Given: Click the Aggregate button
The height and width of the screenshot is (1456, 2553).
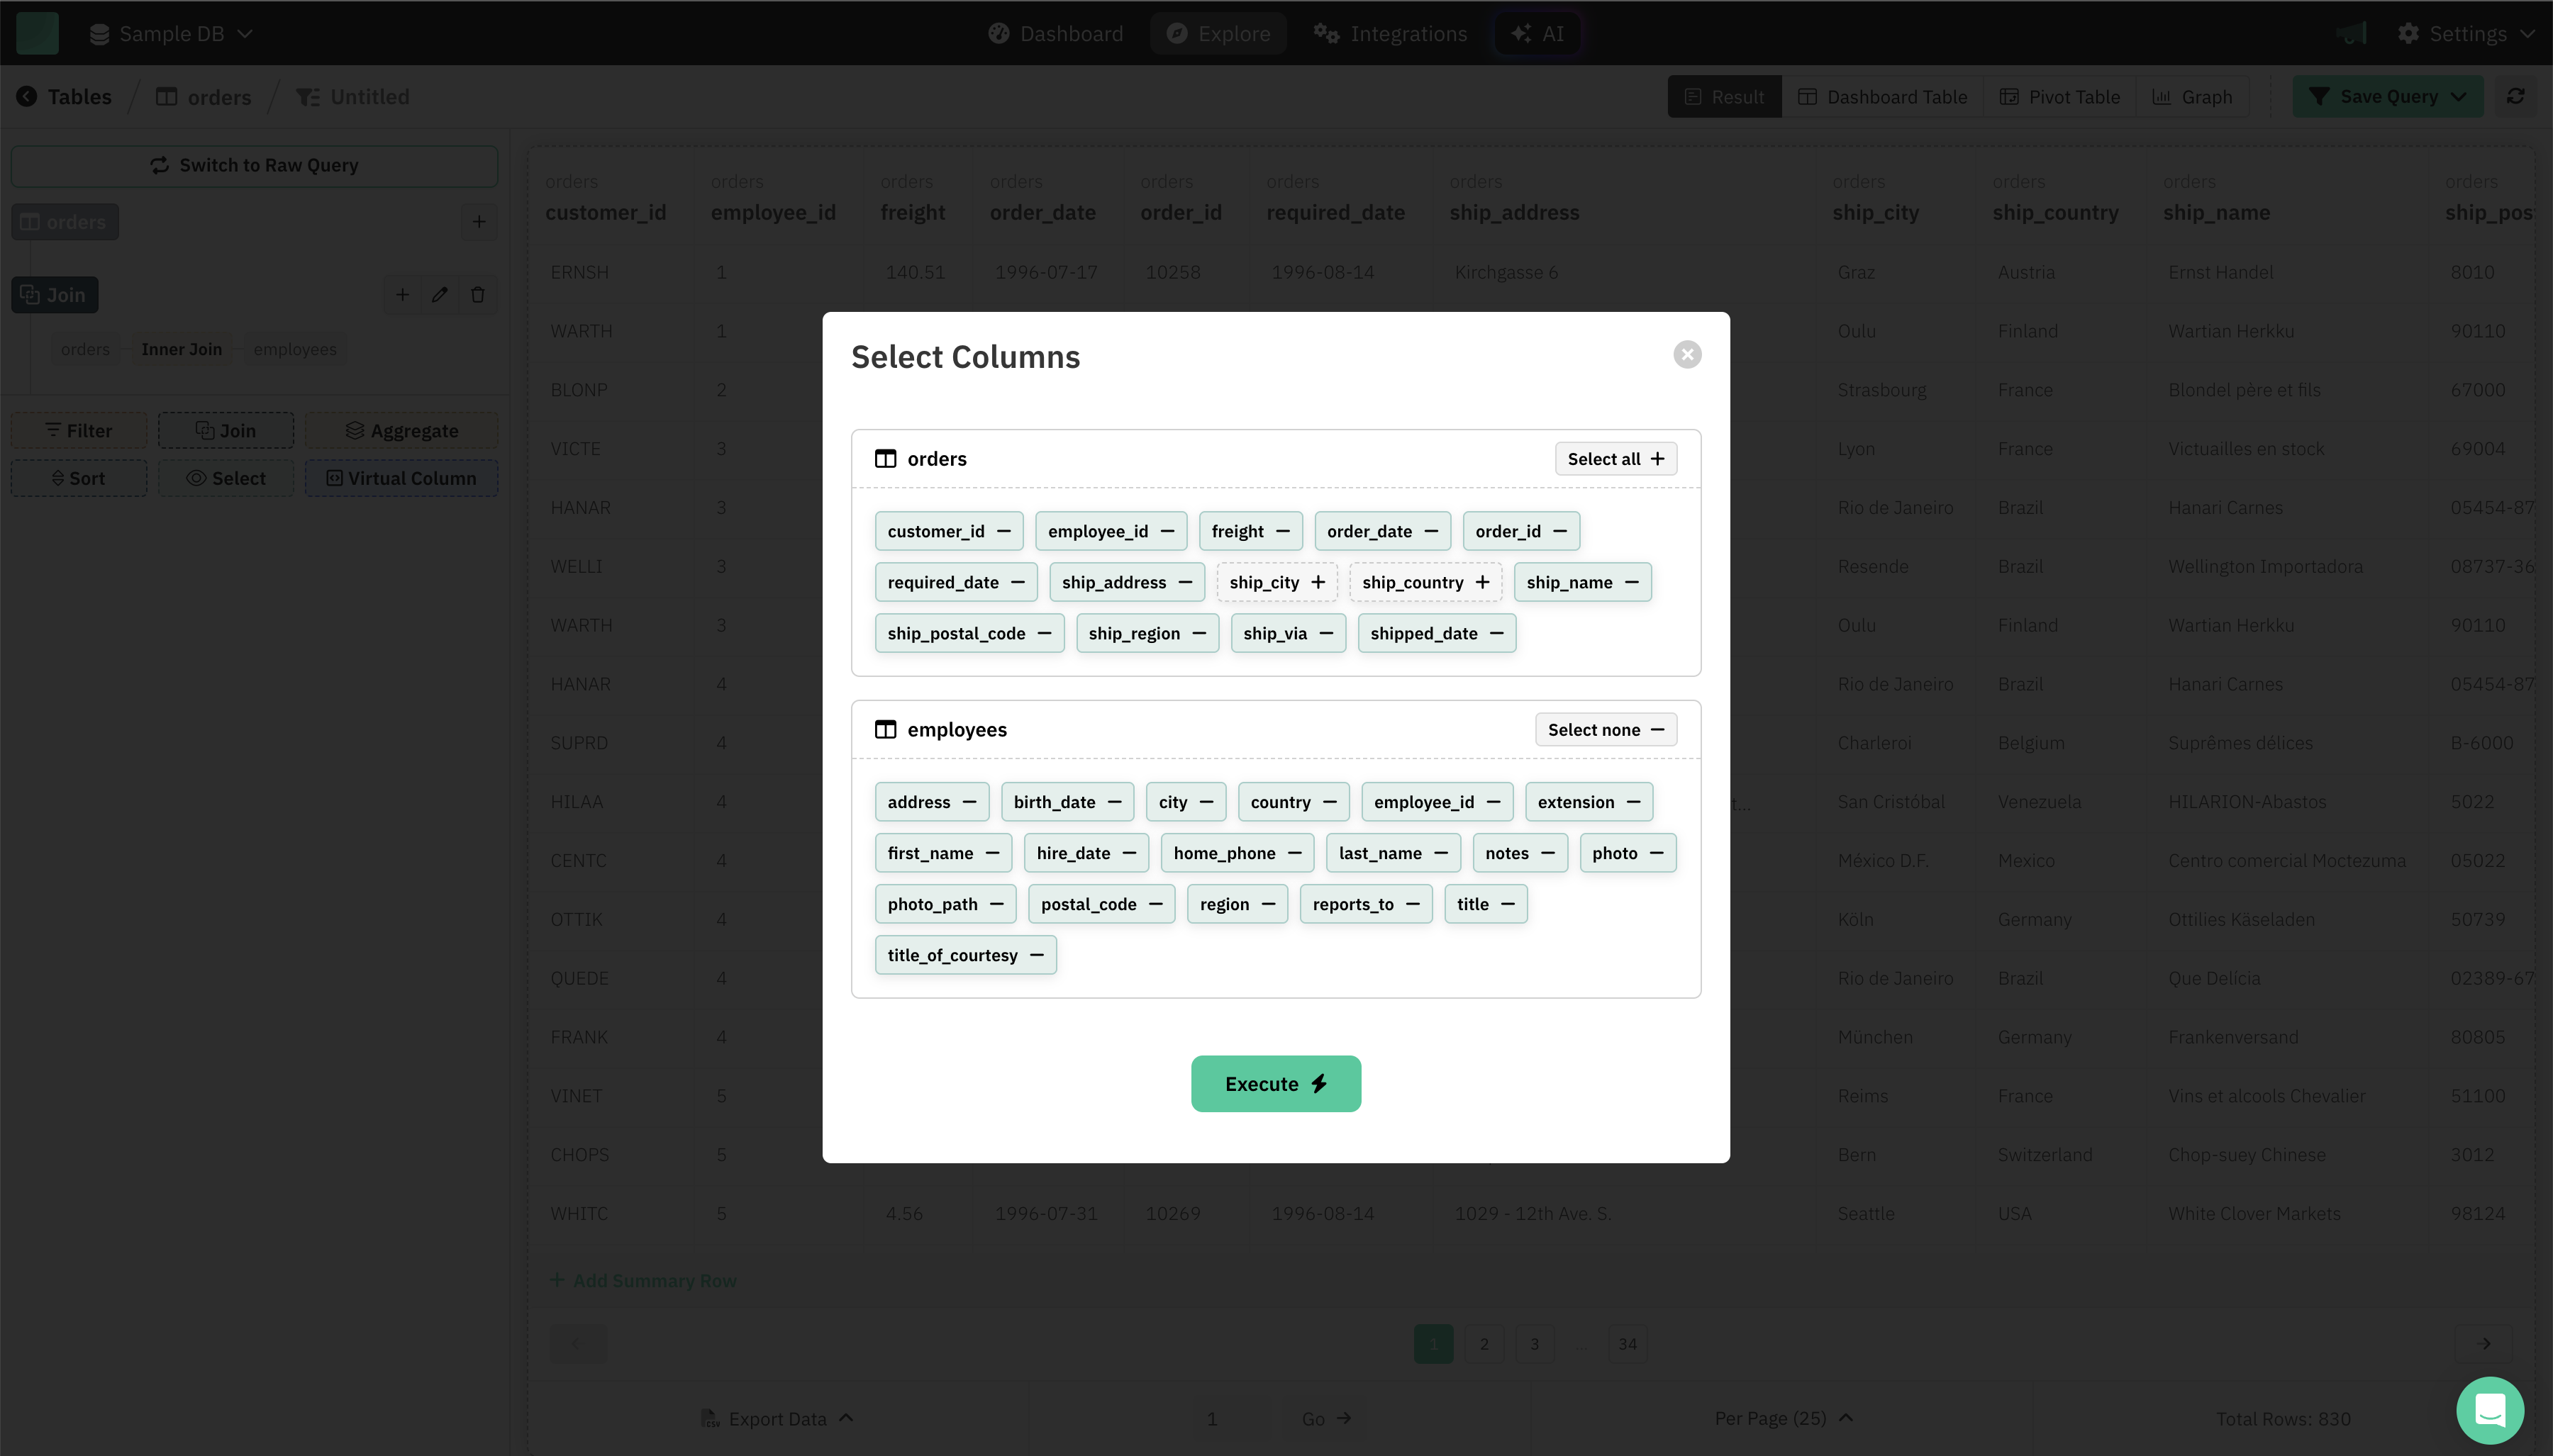Looking at the screenshot, I should (x=401, y=431).
